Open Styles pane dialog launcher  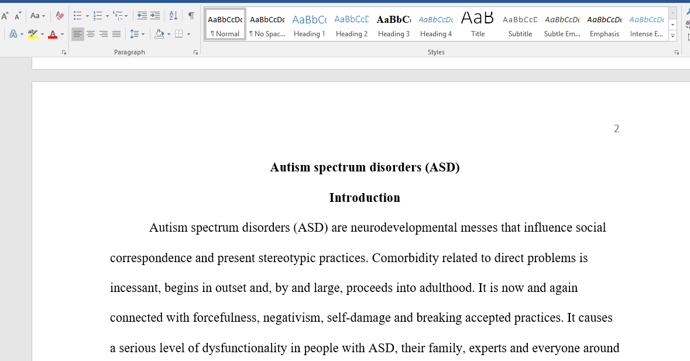pyautogui.click(x=677, y=52)
